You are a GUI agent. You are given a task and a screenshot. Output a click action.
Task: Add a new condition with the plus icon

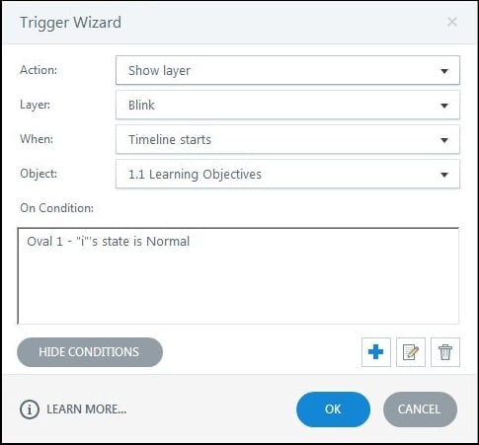[376, 352]
